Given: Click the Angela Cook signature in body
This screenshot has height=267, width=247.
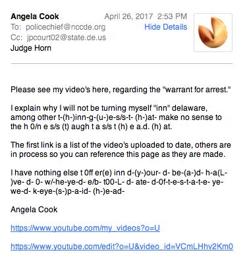Looking at the screenshot, I should [34, 210].
